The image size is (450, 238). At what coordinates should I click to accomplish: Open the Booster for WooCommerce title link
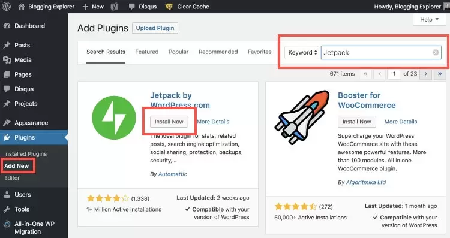[367, 100]
